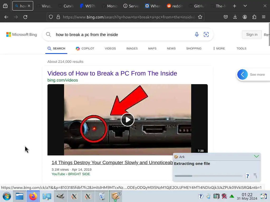This screenshot has height=202, width=270.
Task: Expand the MORE search categories menu
Action: pyautogui.click(x=219, y=48)
